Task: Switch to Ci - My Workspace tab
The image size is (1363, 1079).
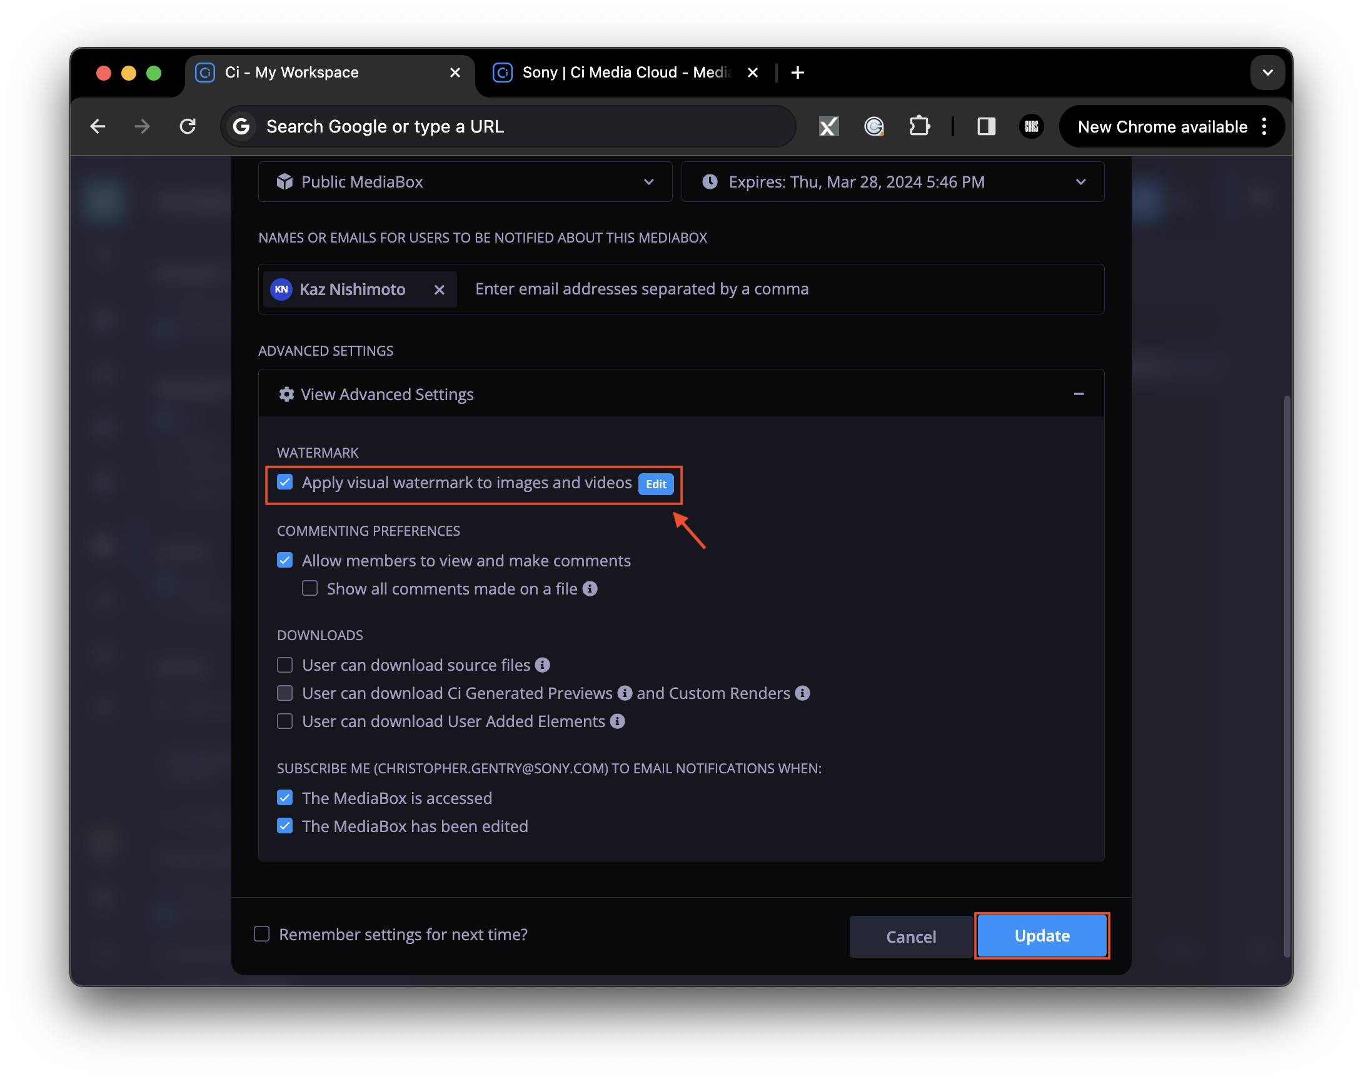Action: point(329,73)
